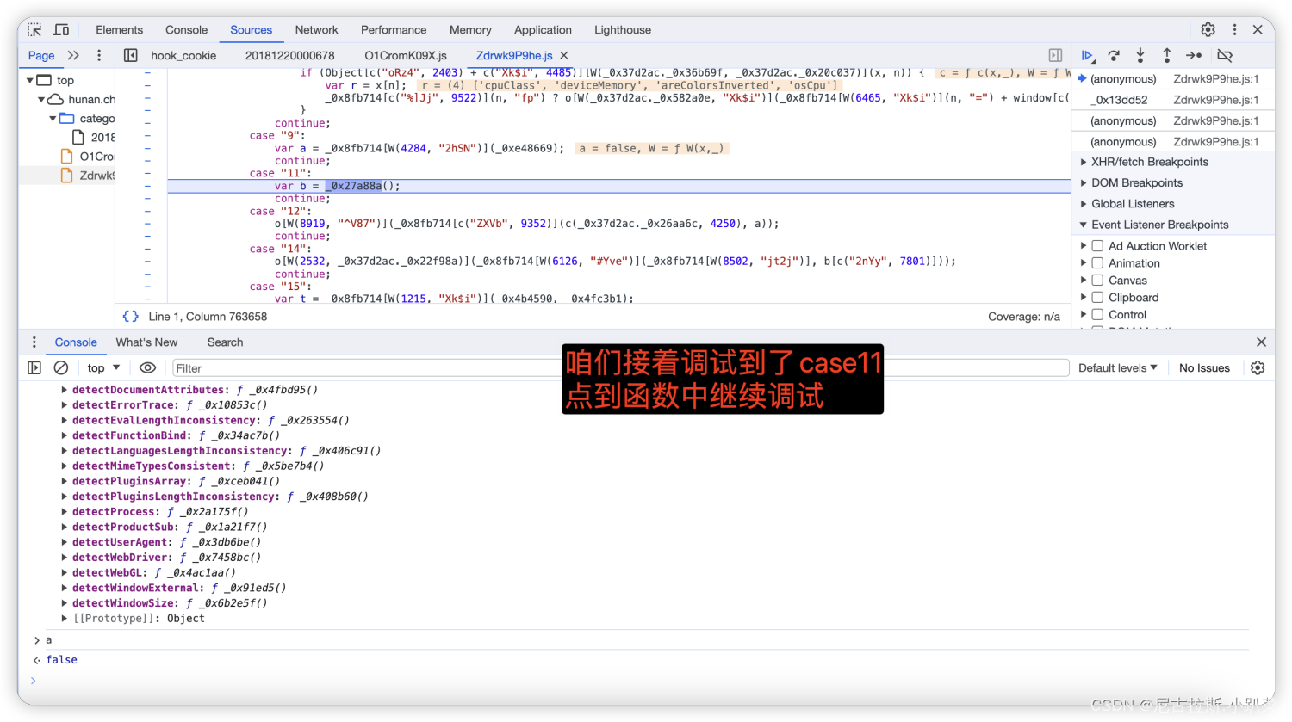1292x722 pixels.
Task: Deactivate all breakpoints
Action: (1225, 54)
